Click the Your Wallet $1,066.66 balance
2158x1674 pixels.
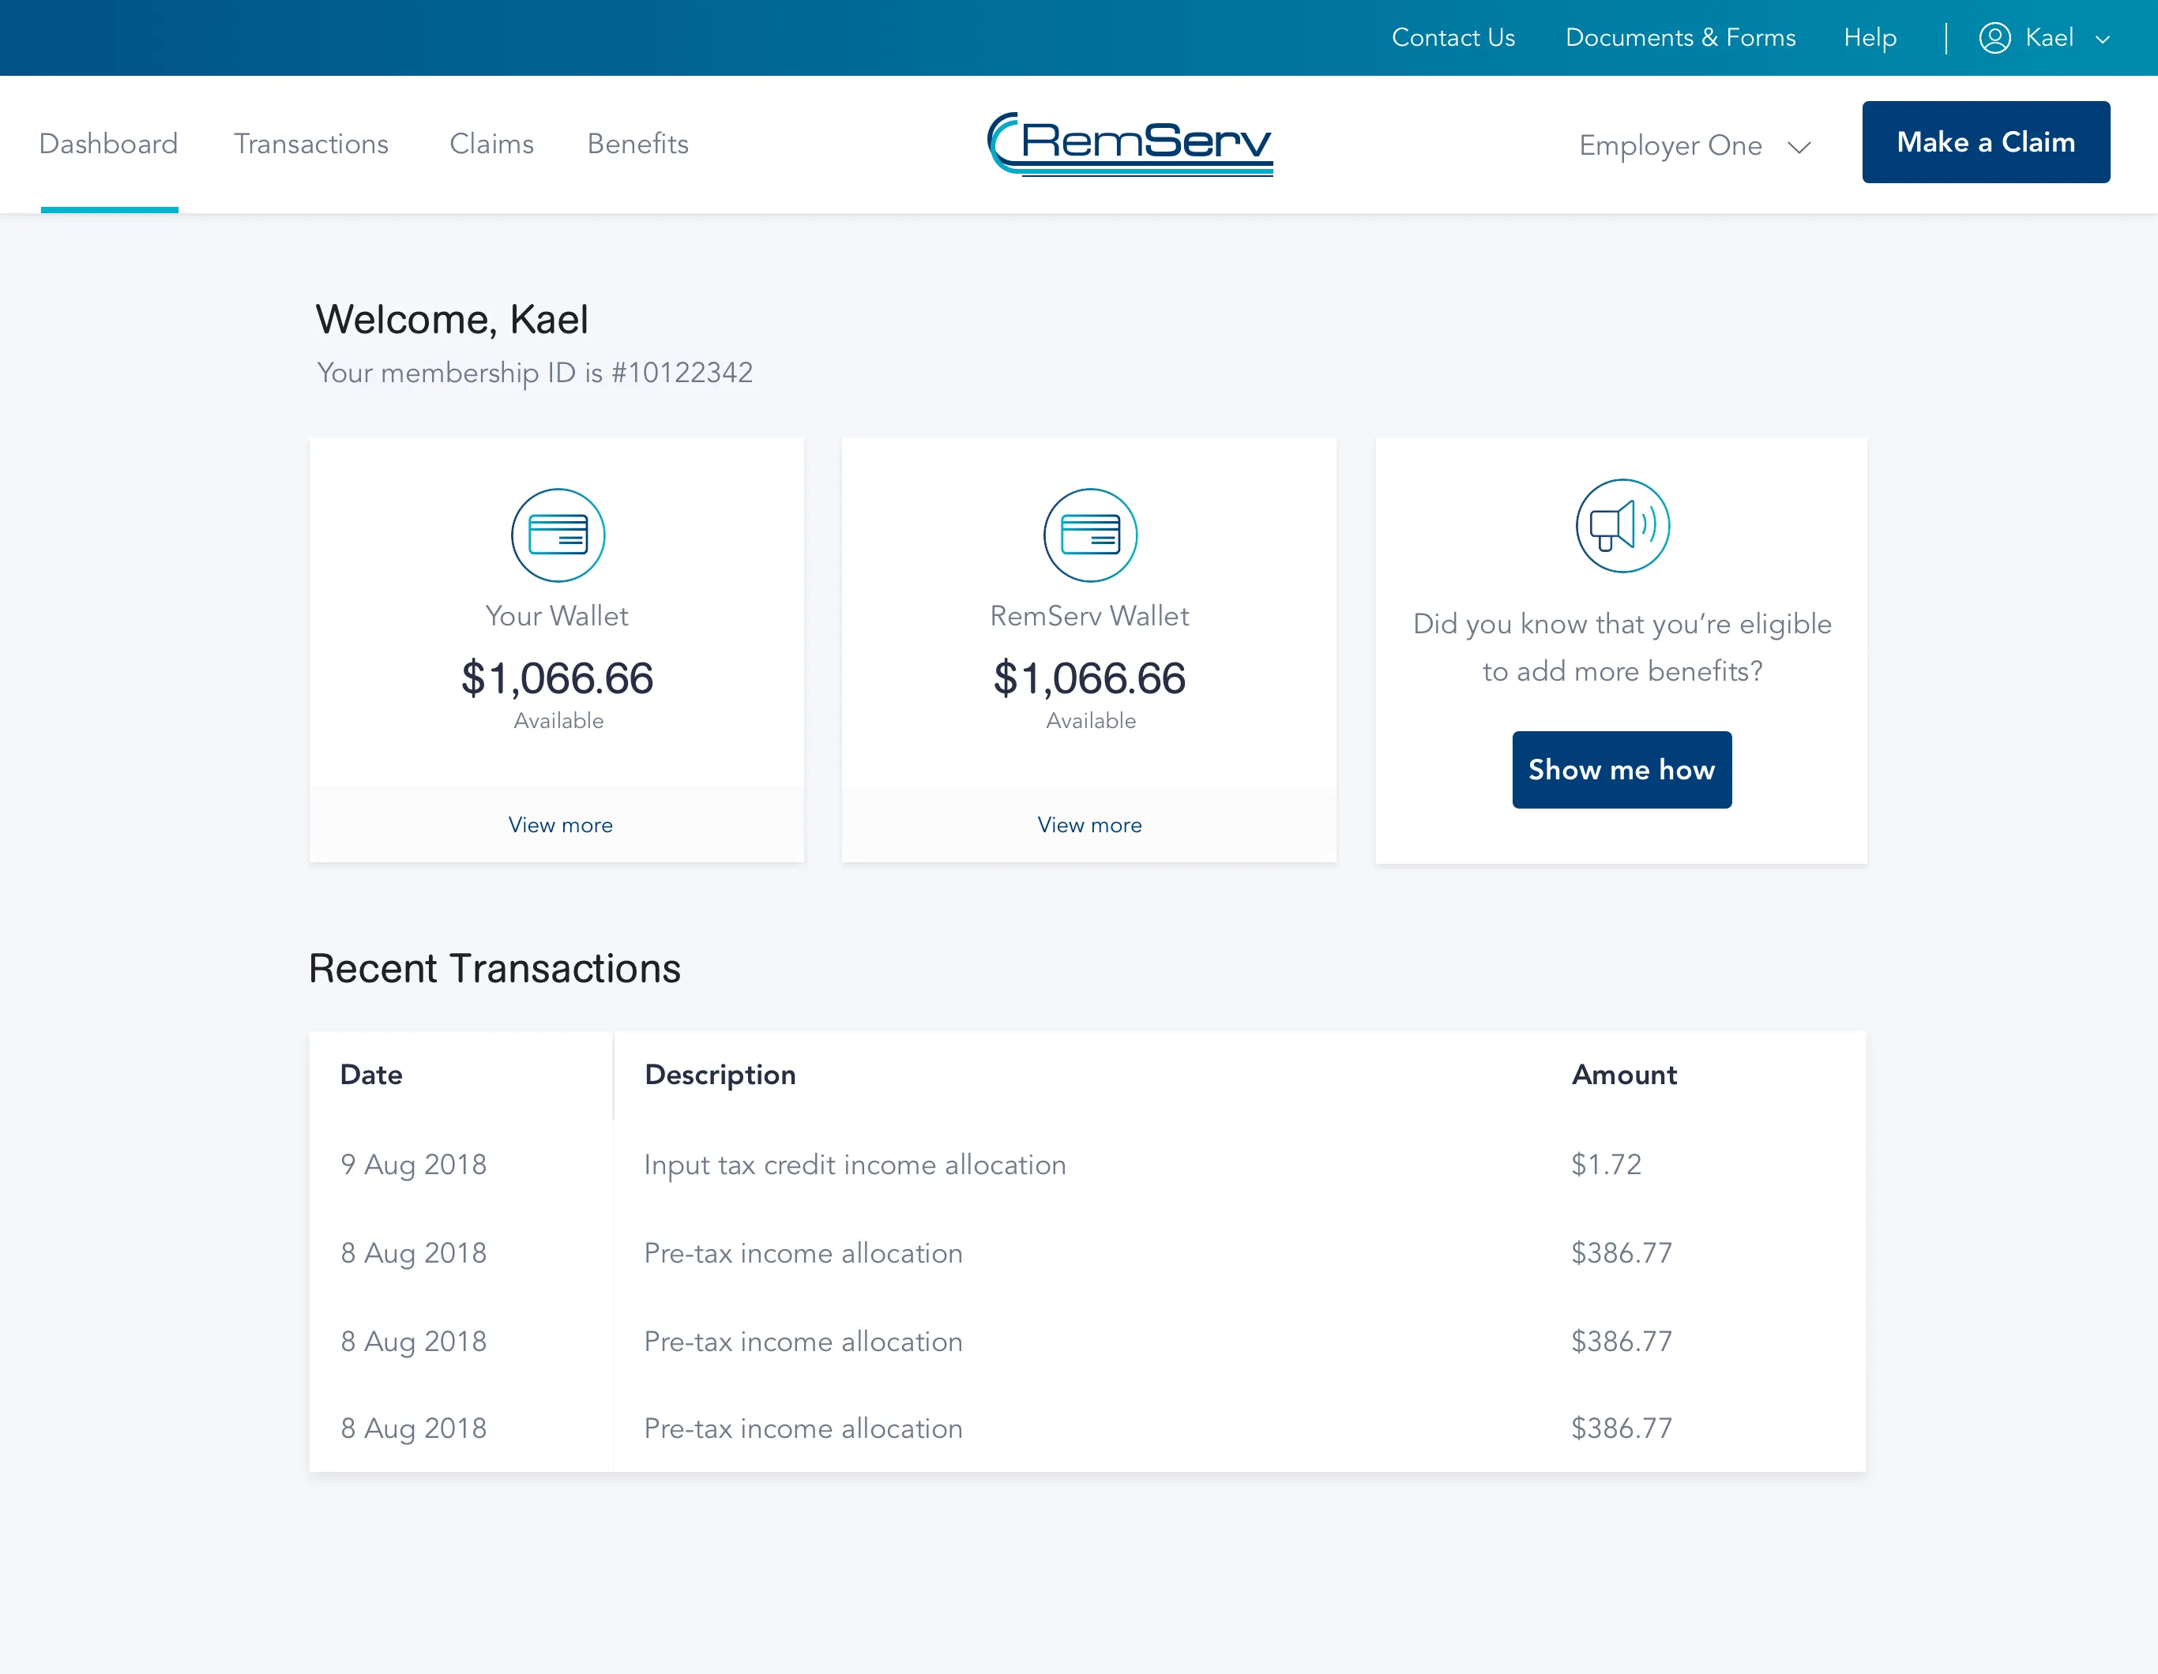click(x=558, y=678)
